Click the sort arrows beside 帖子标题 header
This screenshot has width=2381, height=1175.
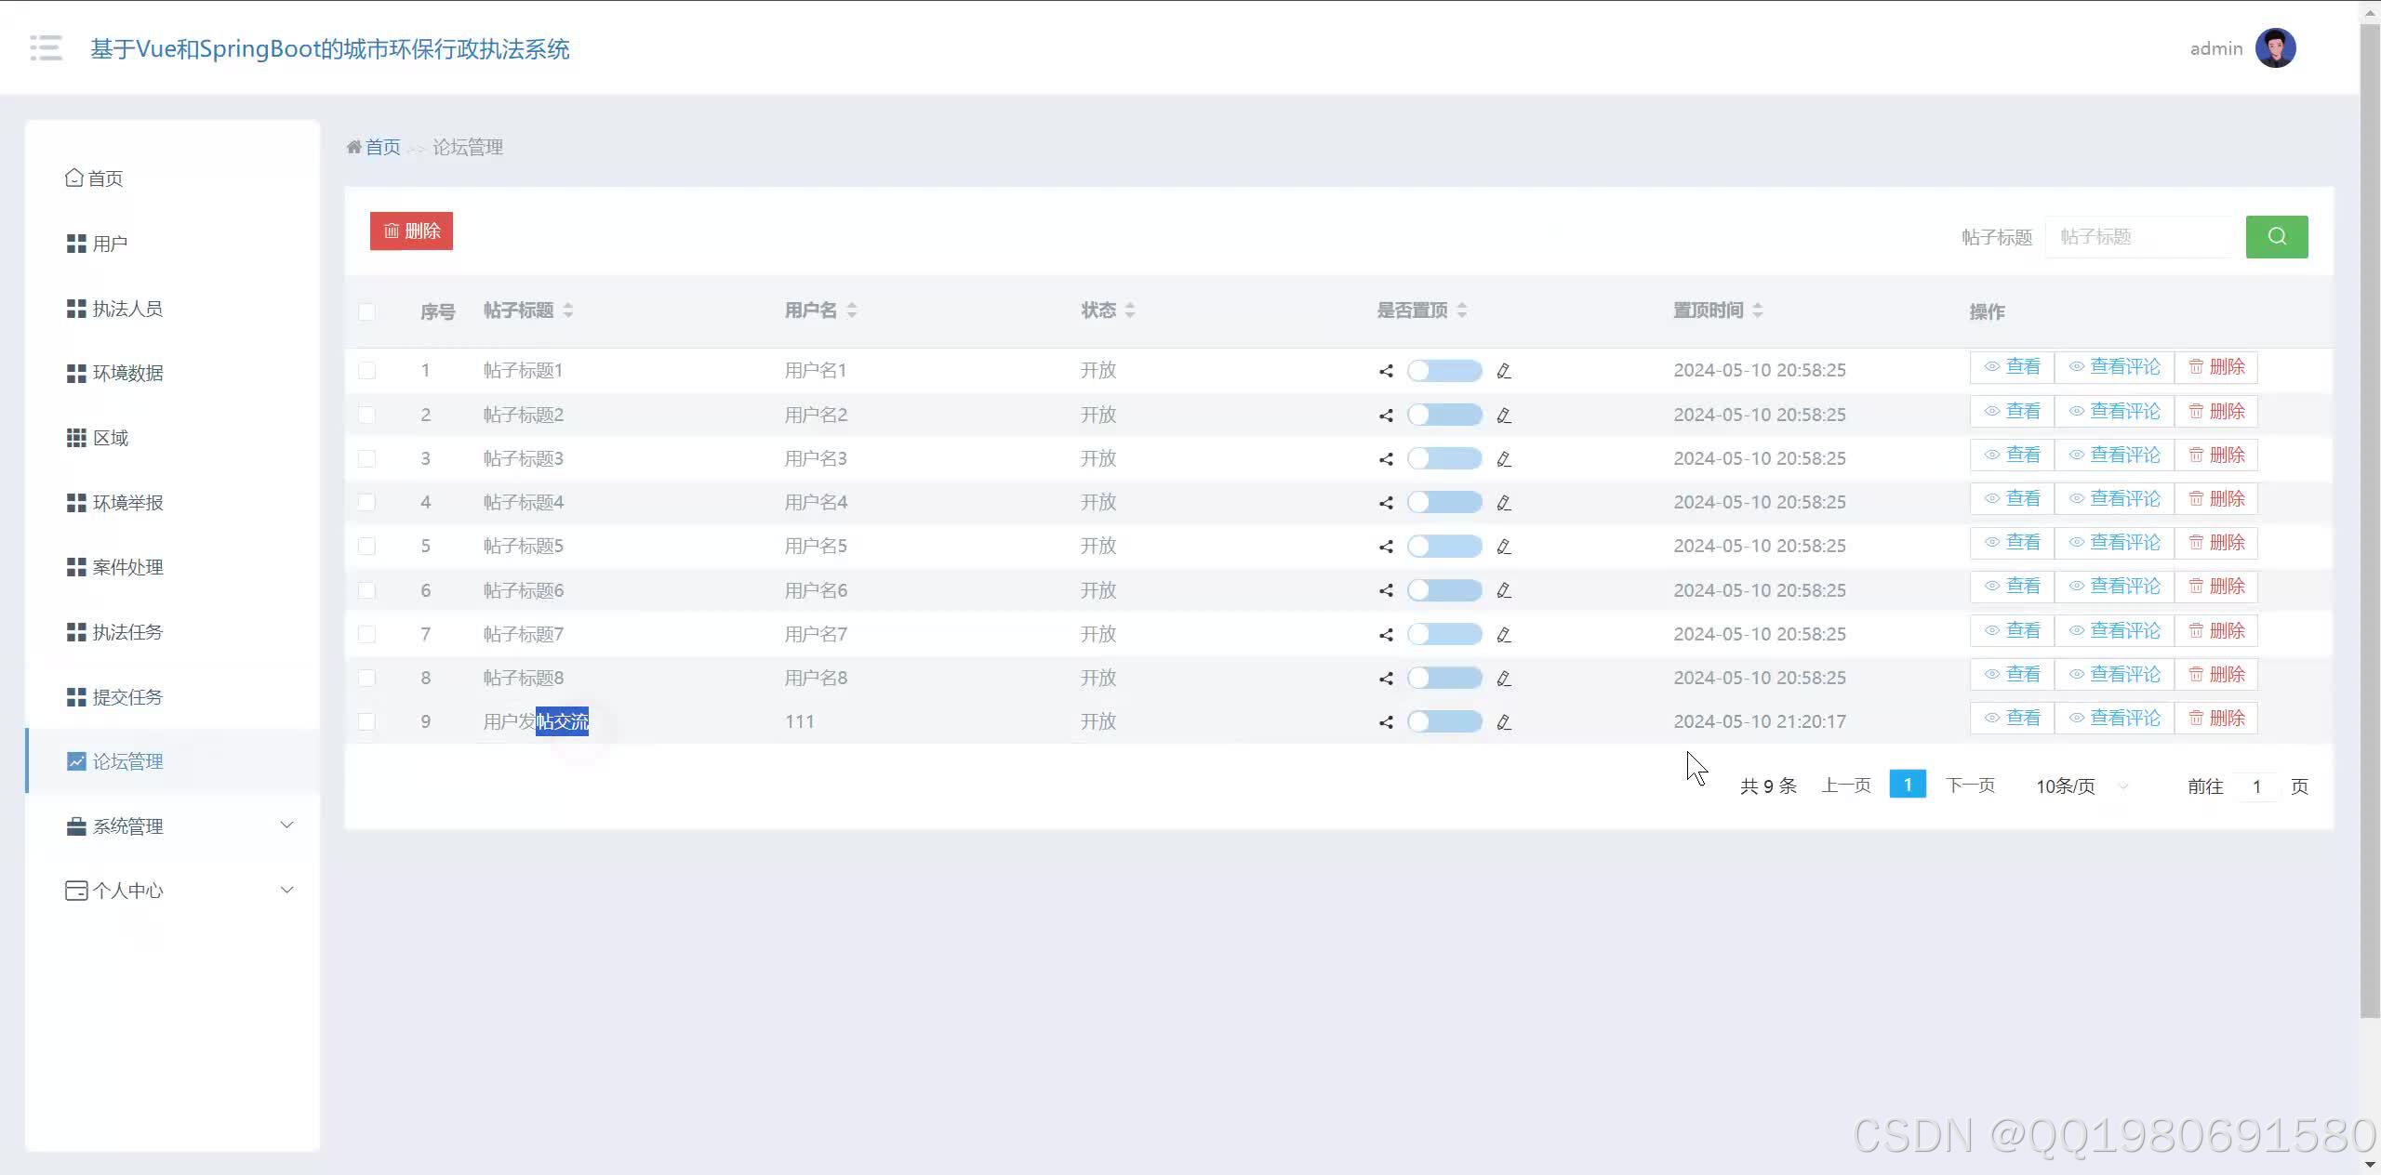click(567, 310)
